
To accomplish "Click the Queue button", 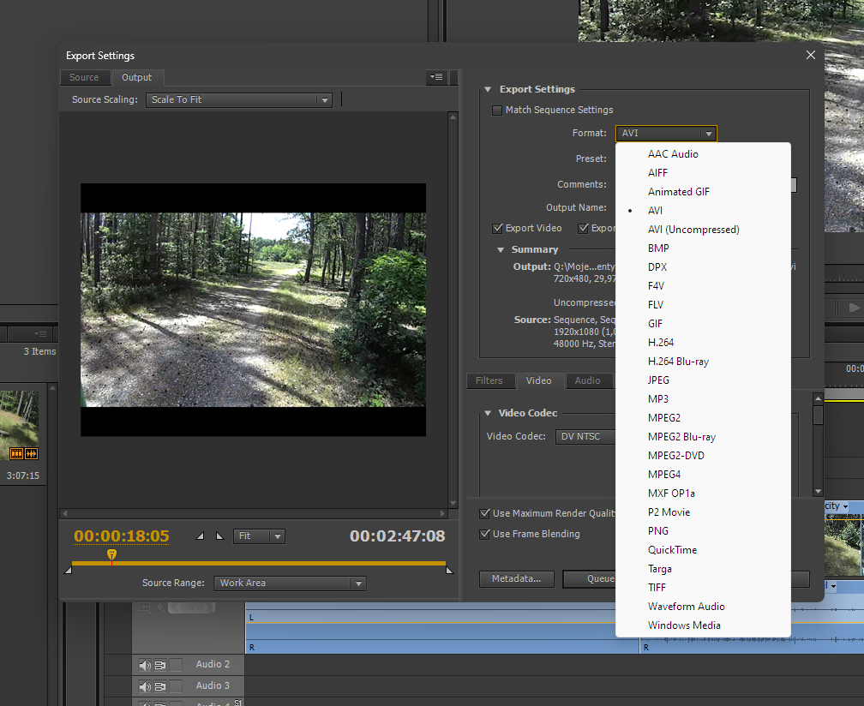I will click(x=590, y=579).
